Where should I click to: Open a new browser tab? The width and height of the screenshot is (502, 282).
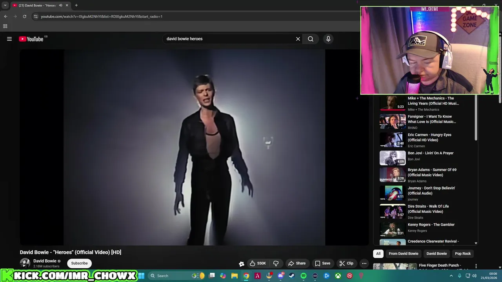coord(76,5)
